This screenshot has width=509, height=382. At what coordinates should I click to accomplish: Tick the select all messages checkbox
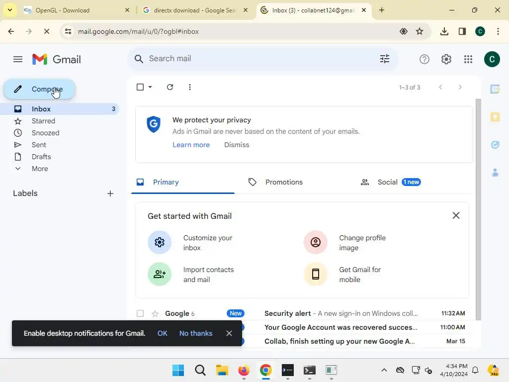[140, 87]
